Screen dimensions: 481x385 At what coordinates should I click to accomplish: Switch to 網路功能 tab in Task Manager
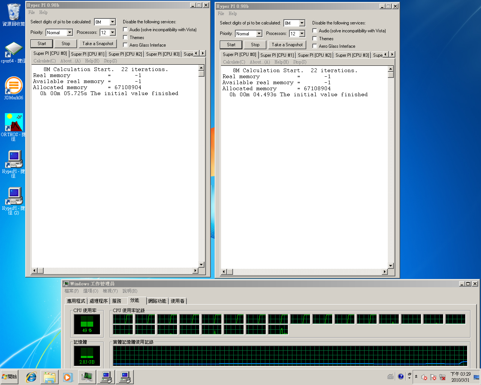click(x=157, y=301)
